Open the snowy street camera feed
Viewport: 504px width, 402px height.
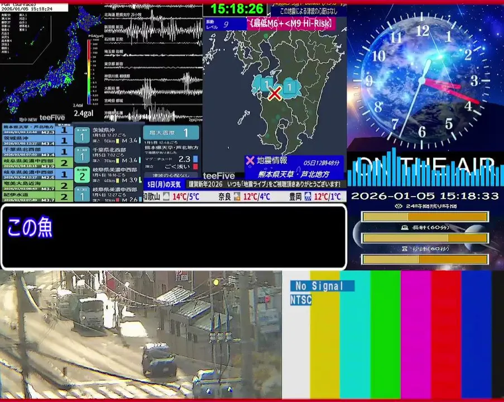click(x=141, y=334)
